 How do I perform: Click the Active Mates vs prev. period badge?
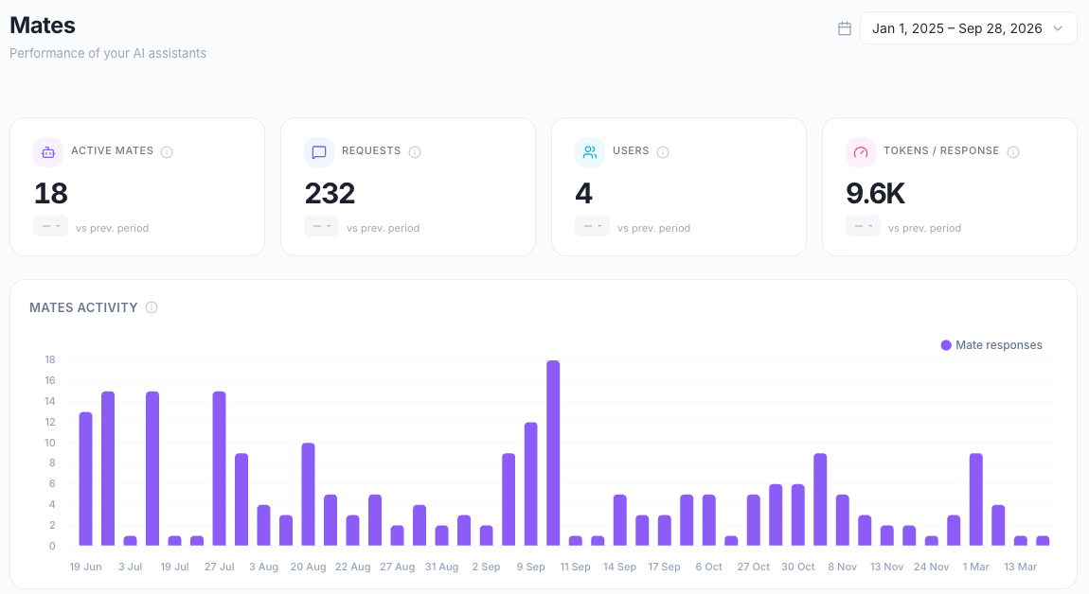point(51,226)
